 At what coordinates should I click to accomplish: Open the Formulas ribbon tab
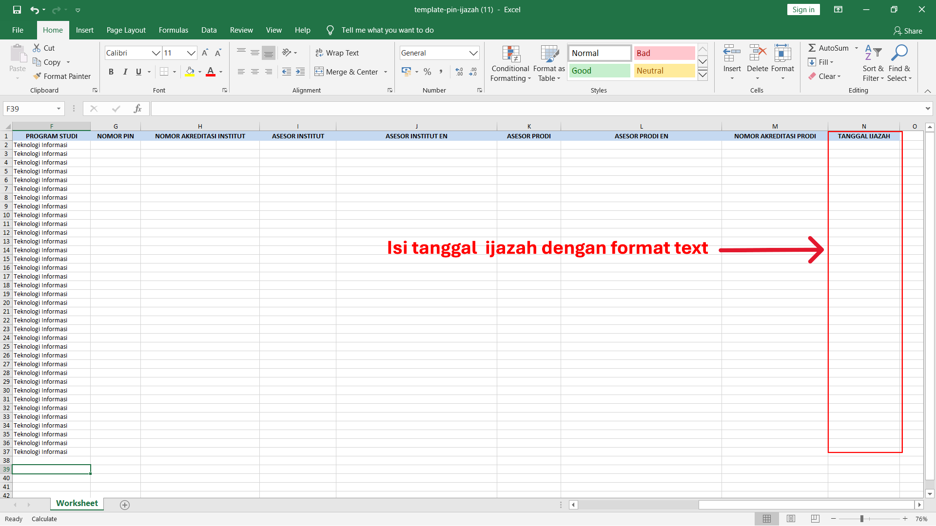coord(173,30)
